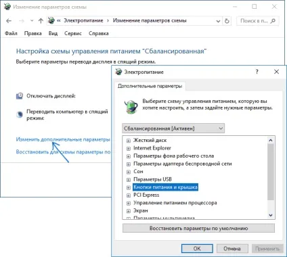Image resolution: width=287 pixels, height=257 pixels.
Task: Click the moon icon beside sleep setting
Action: coord(20,114)
